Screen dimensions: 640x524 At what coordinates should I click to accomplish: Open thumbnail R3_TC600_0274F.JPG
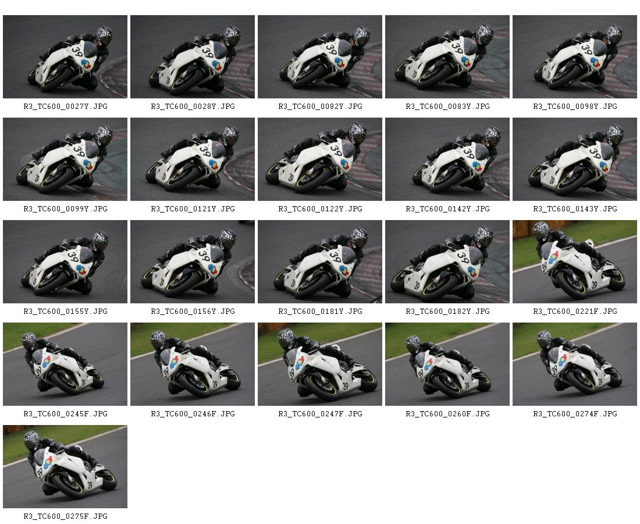[575, 364]
